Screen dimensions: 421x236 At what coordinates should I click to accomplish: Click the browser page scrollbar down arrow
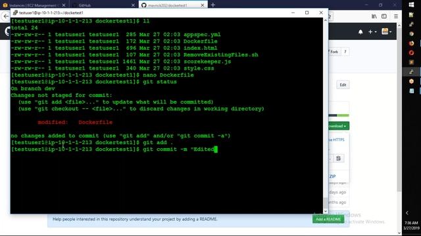click(399, 233)
